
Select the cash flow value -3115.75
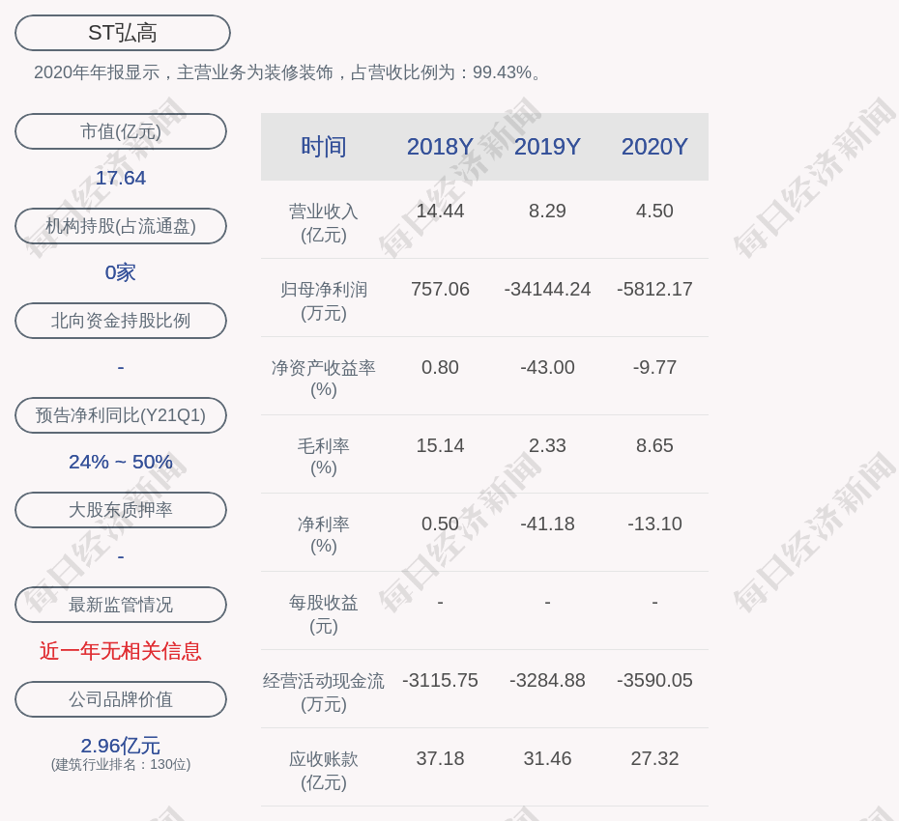click(x=440, y=680)
